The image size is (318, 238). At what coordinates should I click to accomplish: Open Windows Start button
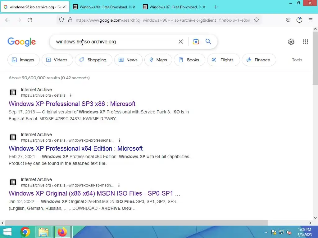(x=7, y=232)
